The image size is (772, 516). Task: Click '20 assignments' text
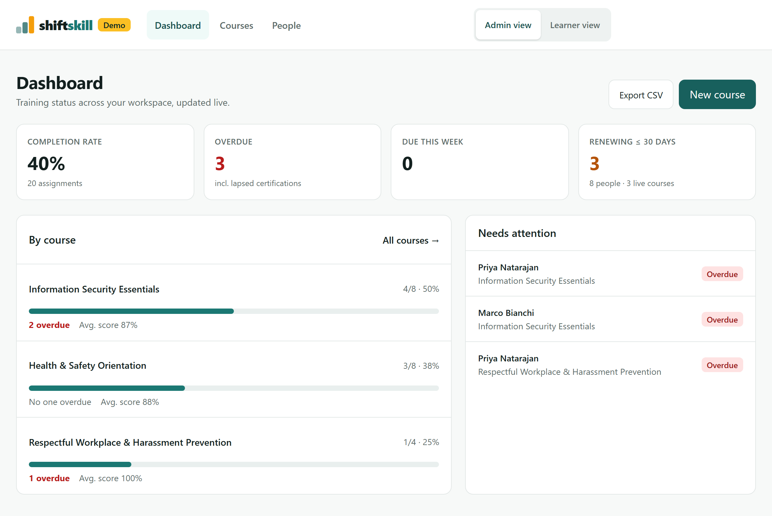[x=55, y=183]
